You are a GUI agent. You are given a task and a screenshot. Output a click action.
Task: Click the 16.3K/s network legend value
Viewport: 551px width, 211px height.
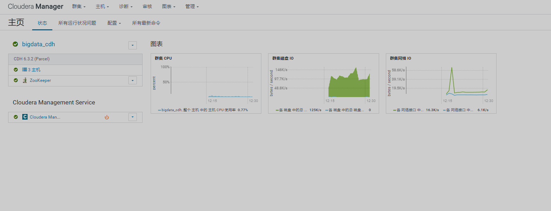432,110
